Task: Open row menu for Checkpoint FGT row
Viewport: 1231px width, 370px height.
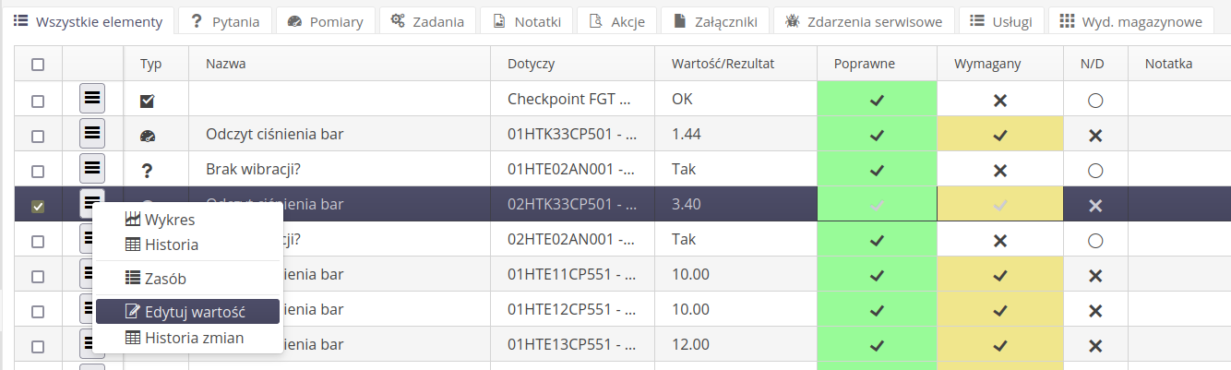Action: tap(92, 99)
